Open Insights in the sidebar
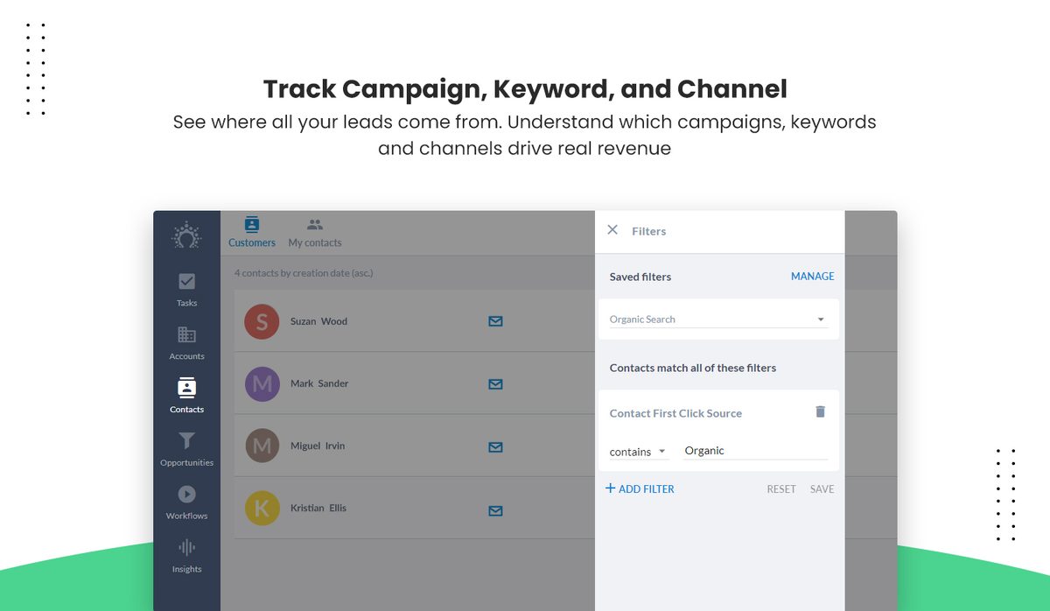 [186, 556]
